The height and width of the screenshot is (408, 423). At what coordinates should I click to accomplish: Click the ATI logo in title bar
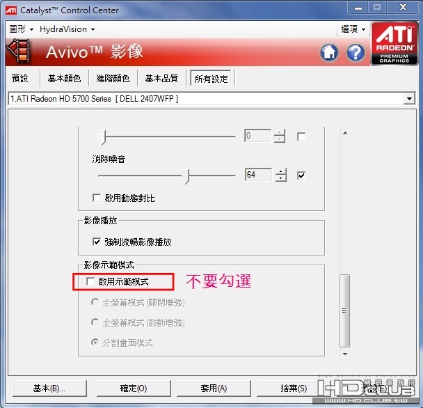point(11,10)
